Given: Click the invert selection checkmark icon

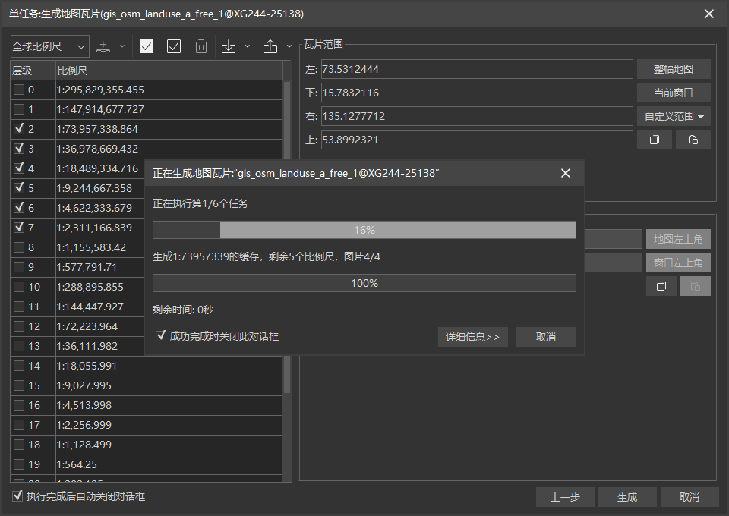Looking at the screenshot, I should (174, 46).
